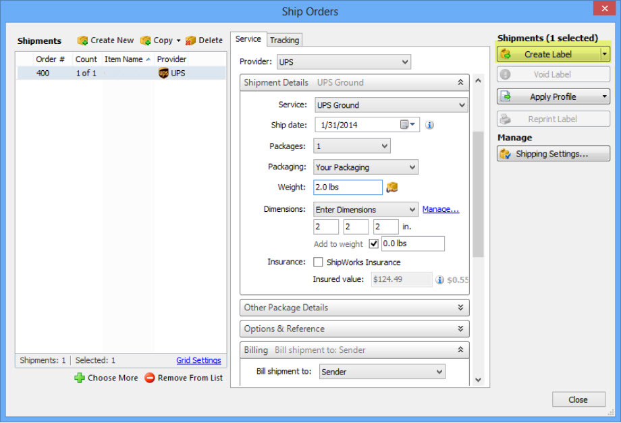Open the Manage dimensions link
Screen dimensions: 621x423
click(441, 209)
